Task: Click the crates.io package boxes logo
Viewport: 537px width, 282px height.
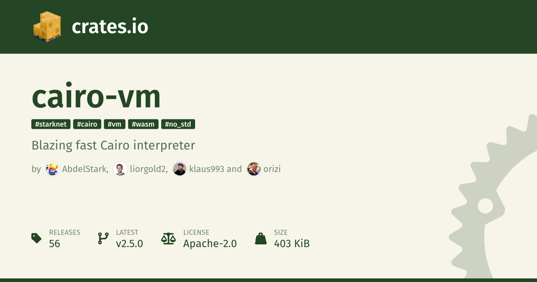Action: pyautogui.click(x=47, y=27)
